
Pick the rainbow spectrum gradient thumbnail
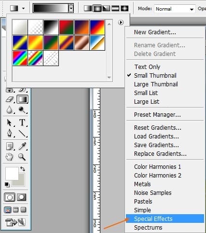pos(20,58)
